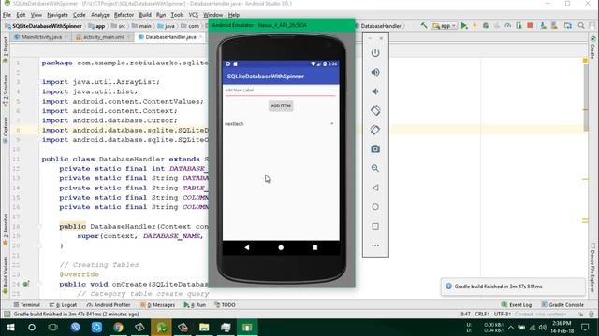This screenshot has height=336, width=599.
Task: Open emulator extended controls three dots
Action: pos(375,245)
